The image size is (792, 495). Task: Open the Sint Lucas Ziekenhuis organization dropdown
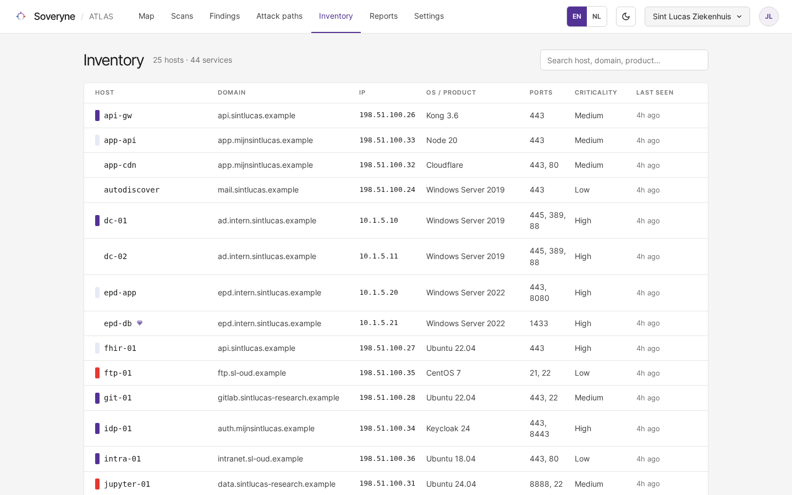coord(697,16)
